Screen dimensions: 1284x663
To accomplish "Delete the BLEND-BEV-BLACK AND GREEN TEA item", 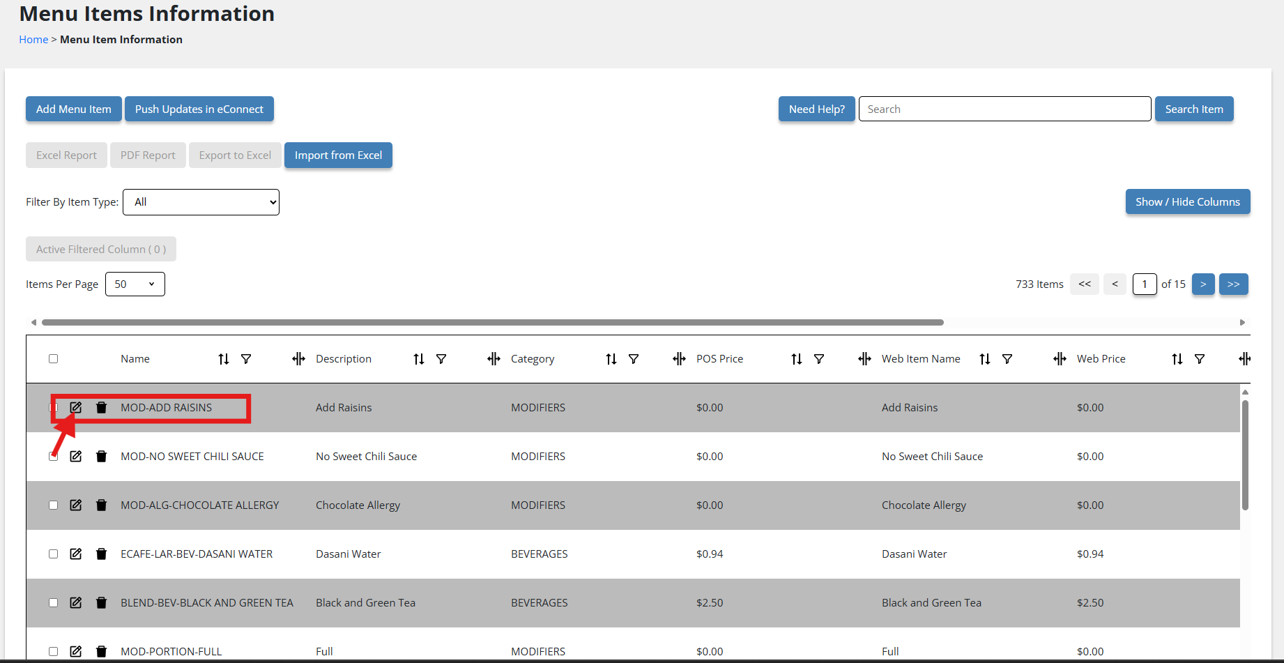I will tap(102, 603).
